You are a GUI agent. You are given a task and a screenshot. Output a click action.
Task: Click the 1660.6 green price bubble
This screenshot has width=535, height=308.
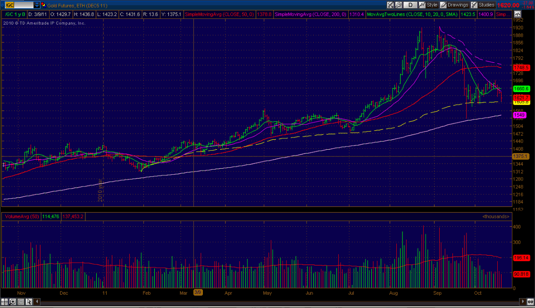pos(521,89)
